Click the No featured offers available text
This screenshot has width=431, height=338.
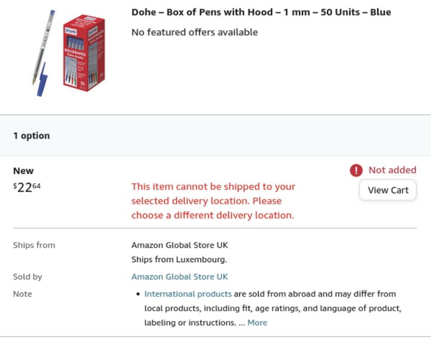195,32
